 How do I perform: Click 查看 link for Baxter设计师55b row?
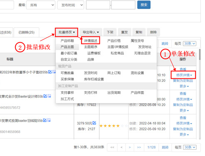click(183, 93)
